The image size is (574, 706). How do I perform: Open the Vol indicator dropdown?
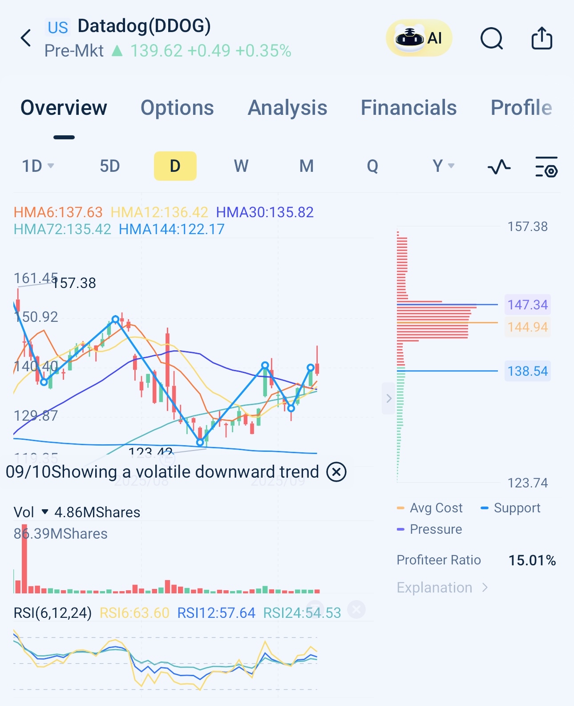pos(44,512)
